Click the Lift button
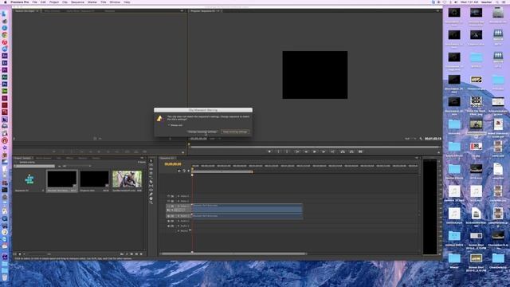Screen dimensions: 510x287 343,151
